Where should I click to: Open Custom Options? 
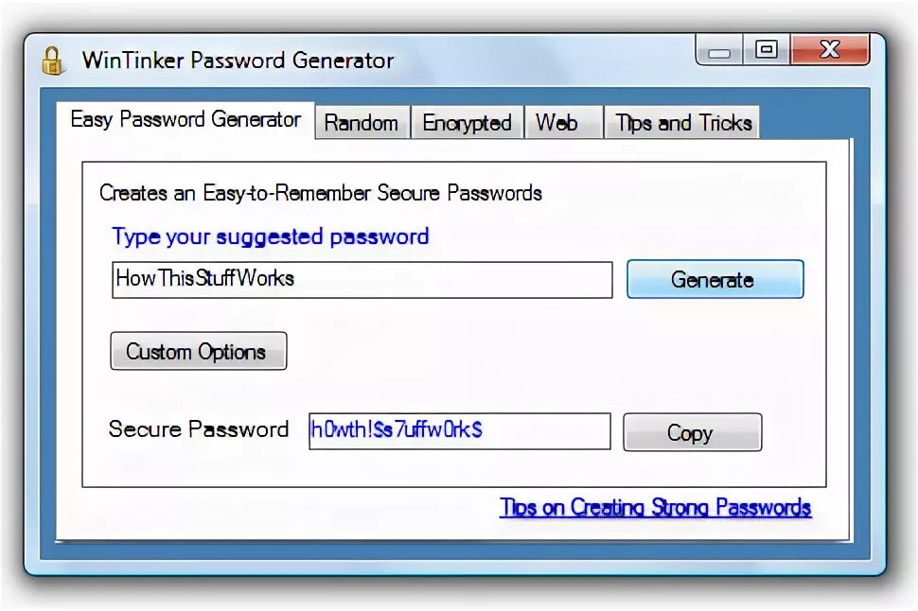(x=199, y=351)
